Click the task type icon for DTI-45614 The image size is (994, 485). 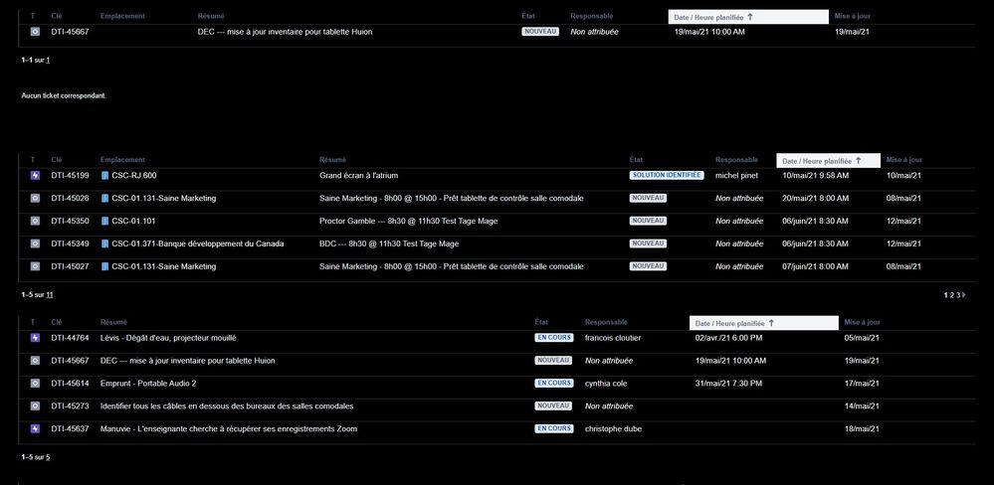tap(35, 384)
